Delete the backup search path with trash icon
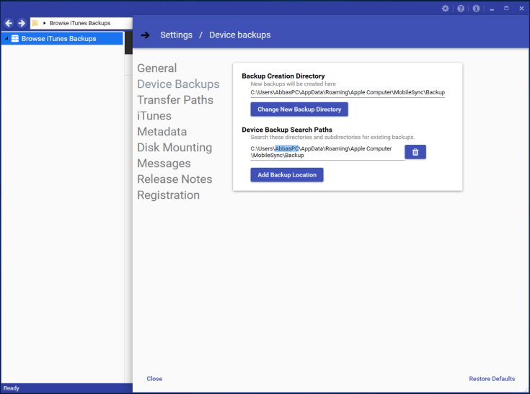530x394 pixels. click(x=415, y=152)
